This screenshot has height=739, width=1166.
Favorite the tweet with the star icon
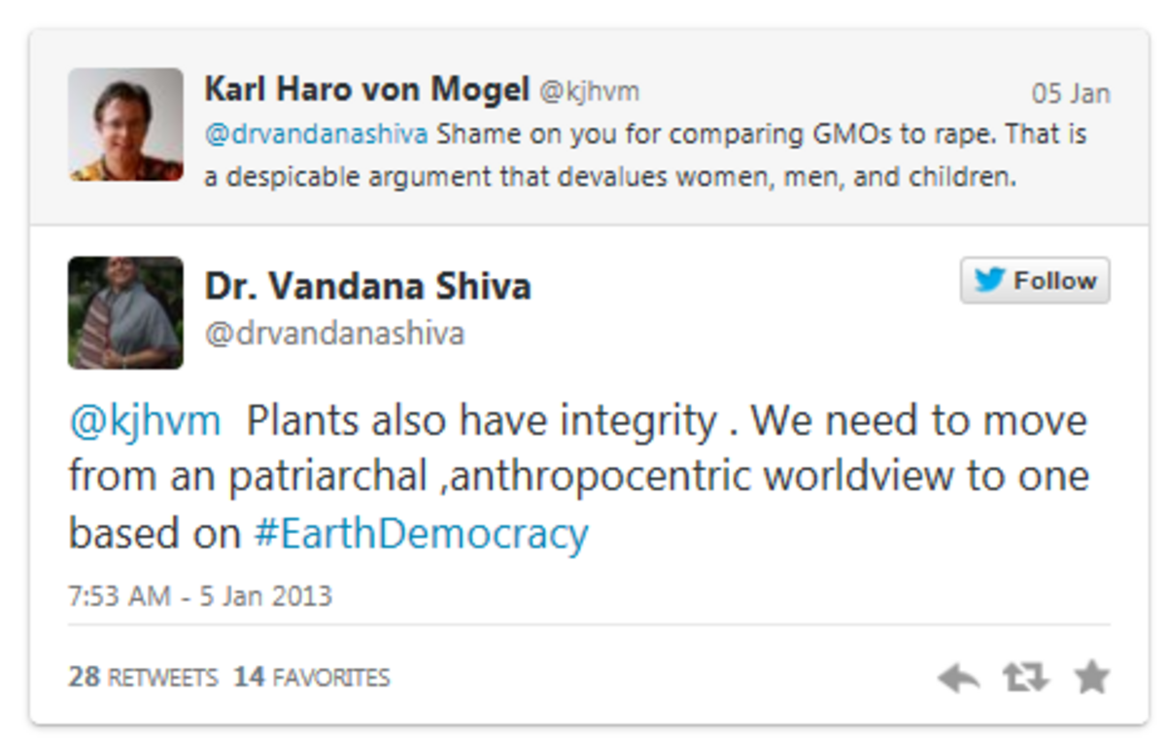[1092, 677]
